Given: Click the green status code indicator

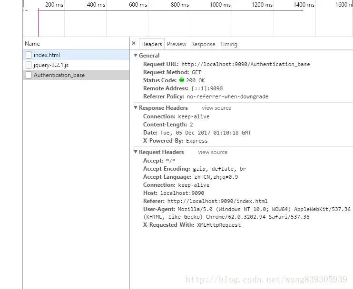Looking at the screenshot, I should [x=182, y=80].
